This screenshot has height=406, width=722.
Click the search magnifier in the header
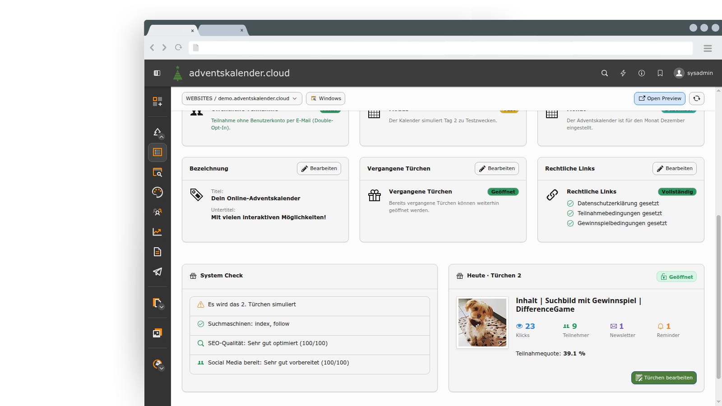605,73
